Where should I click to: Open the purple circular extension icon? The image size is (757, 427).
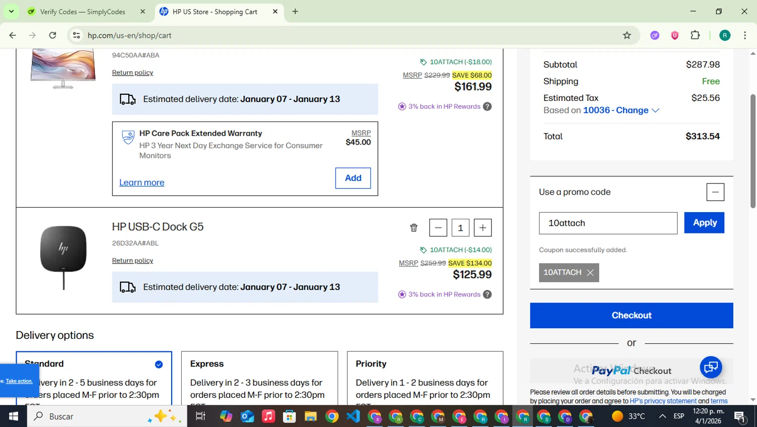(655, 35)
